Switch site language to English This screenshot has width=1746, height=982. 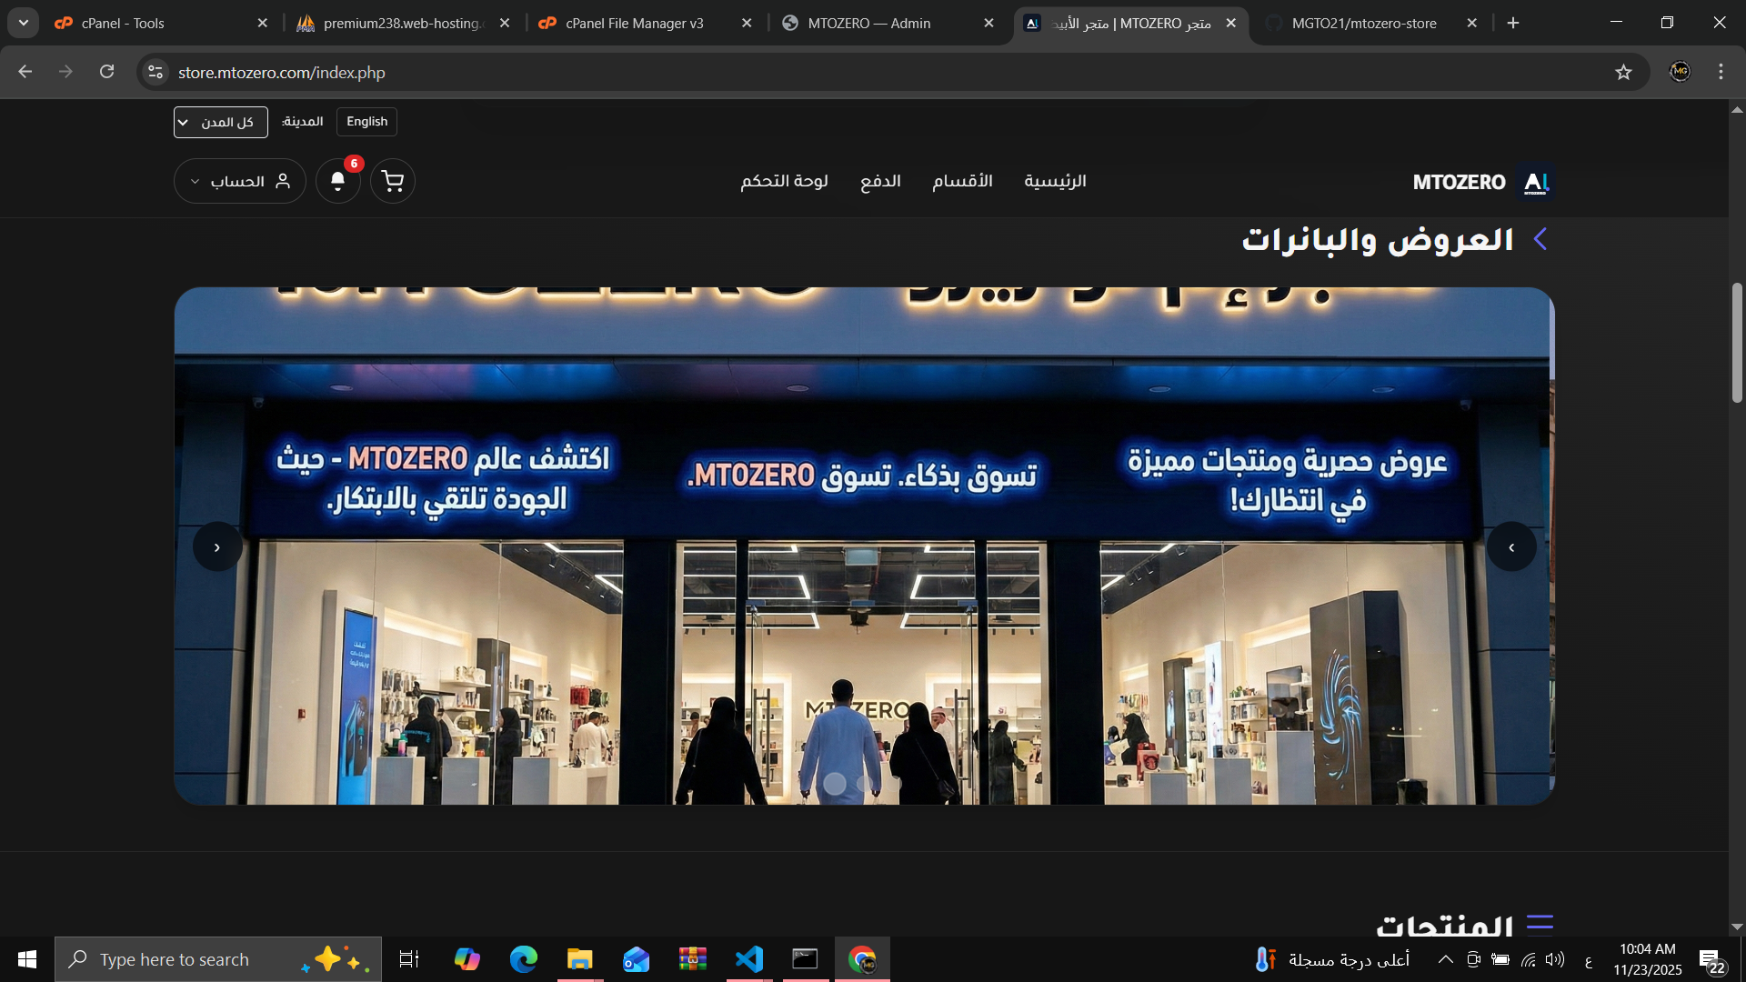(366, 122)
